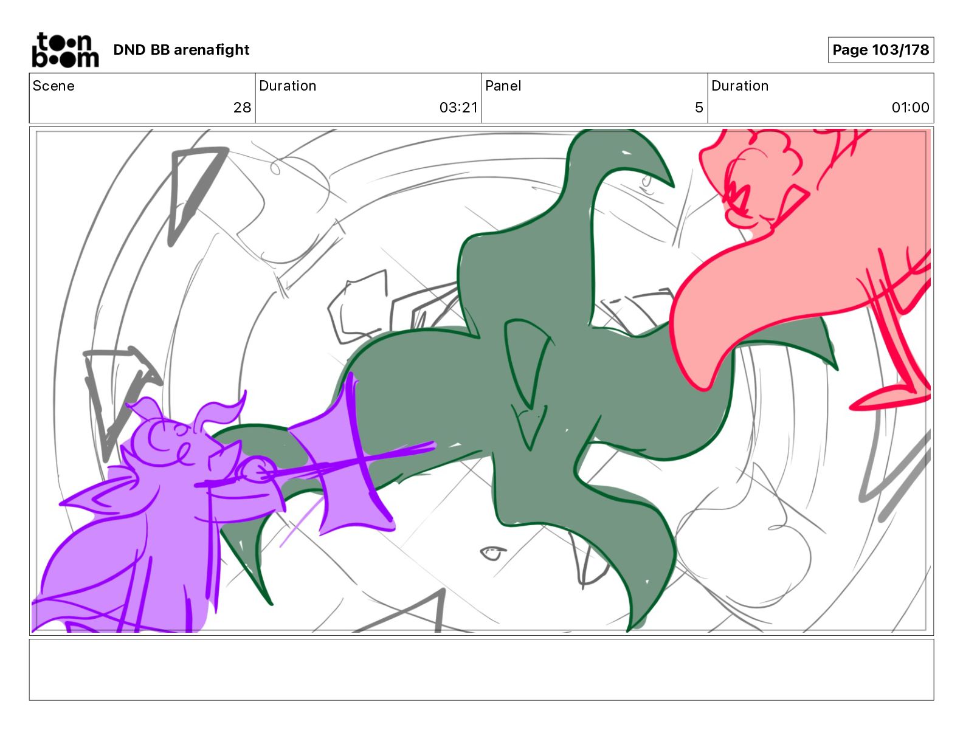
Task: Click the empty notes box below the panel
Action: (481, 669)
